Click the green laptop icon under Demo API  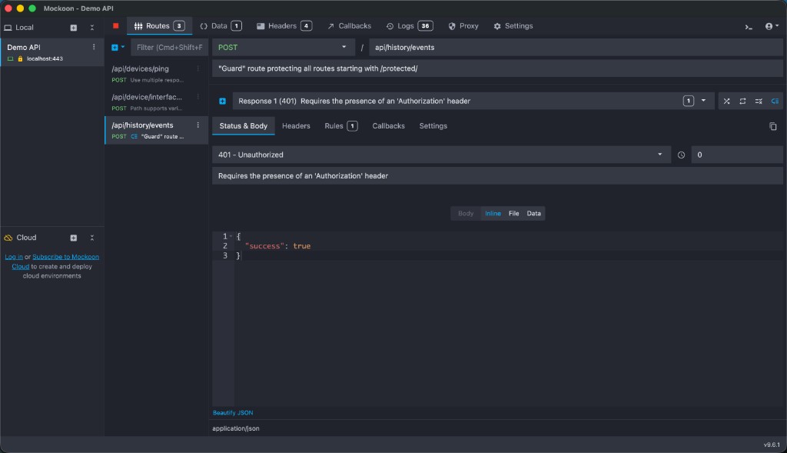coord(10,58)
